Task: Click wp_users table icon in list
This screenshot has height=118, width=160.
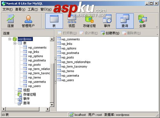Action: pyautogui.click(x=59, y=80)
